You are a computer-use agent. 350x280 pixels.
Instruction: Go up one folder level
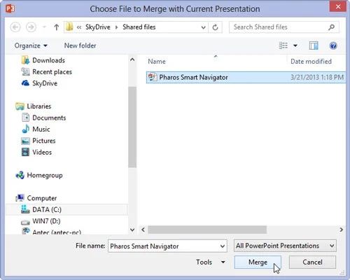[56, 27]
